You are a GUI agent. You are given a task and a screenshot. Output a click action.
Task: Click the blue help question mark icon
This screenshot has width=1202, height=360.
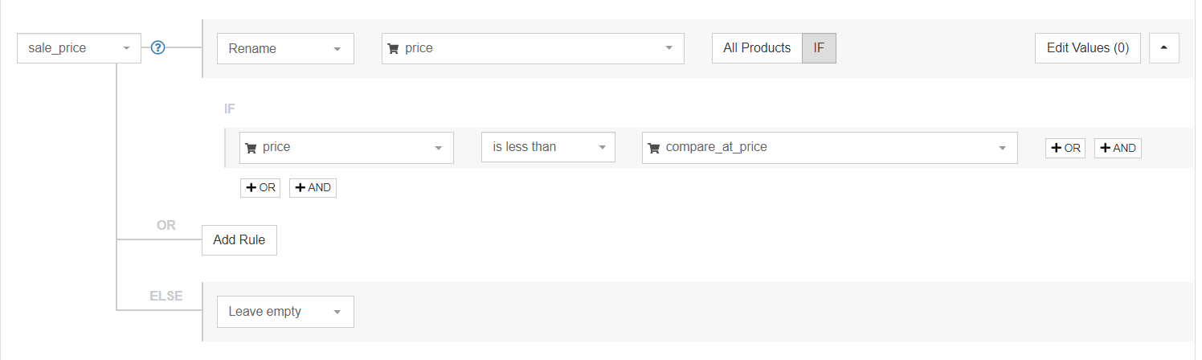click(x=158, y=48)
